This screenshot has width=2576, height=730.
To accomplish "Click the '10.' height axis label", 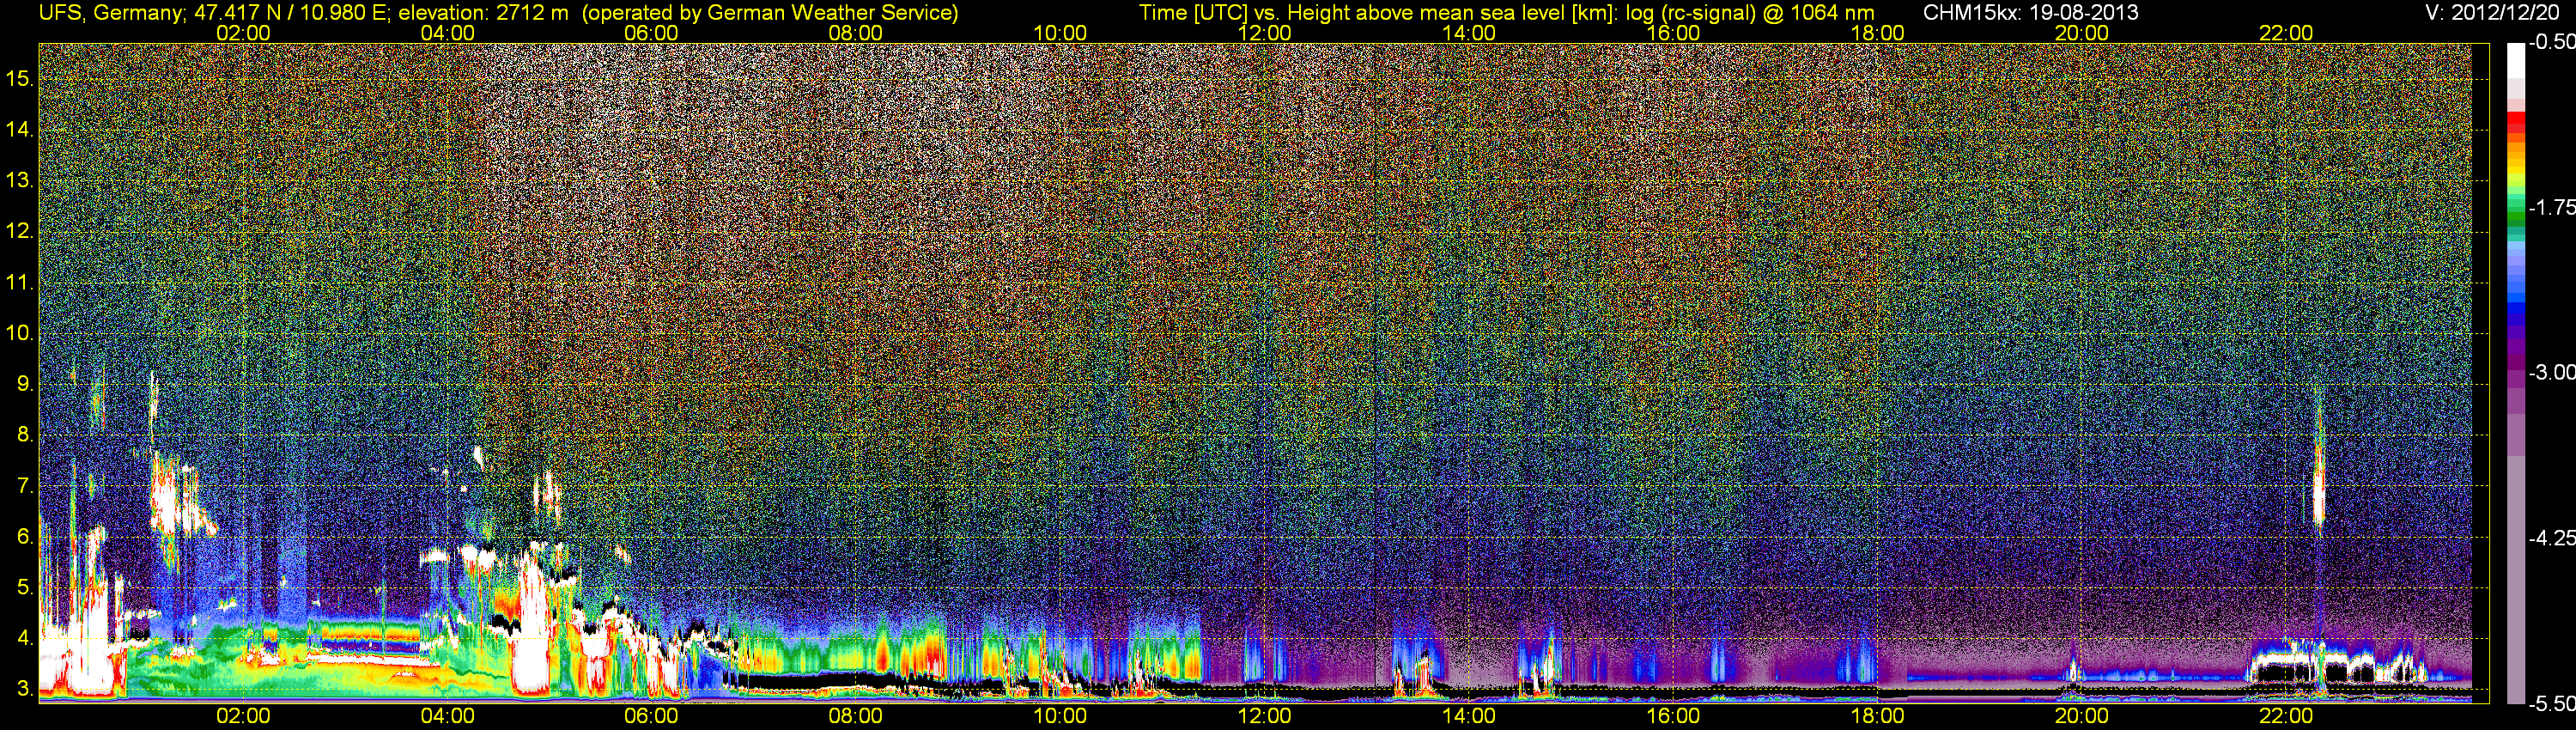I will pos(20,333).
